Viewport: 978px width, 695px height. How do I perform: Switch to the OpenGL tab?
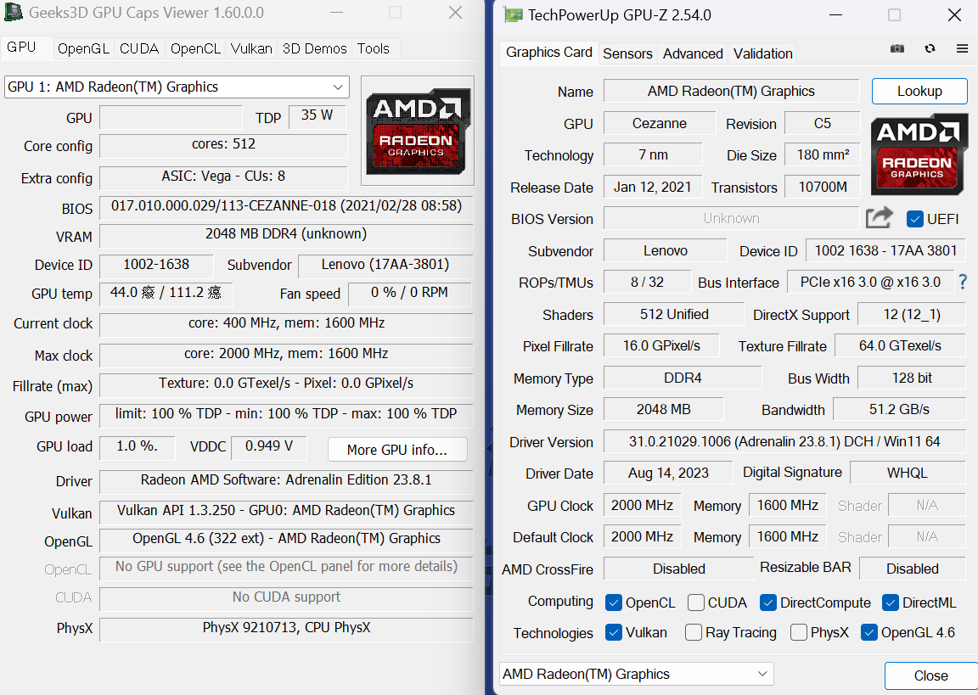pos(83,48)
